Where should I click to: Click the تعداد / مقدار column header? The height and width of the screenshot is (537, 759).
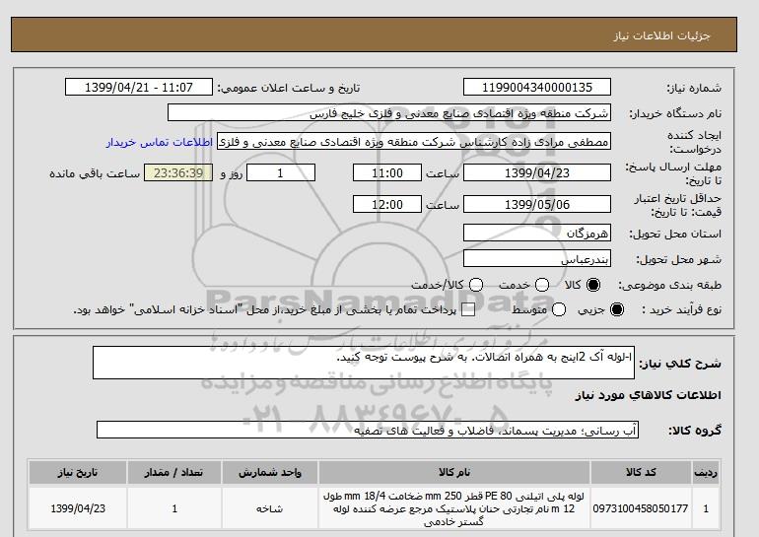(x=174, y=473)
